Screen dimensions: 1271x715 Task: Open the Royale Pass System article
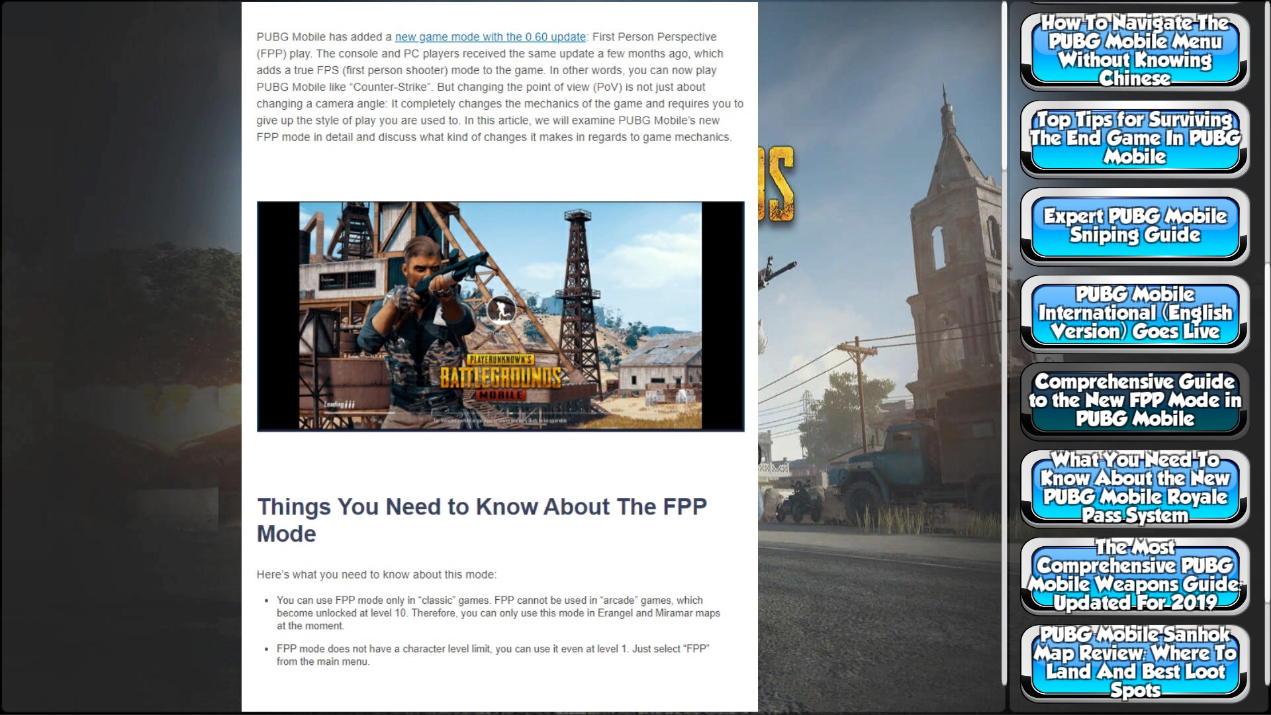[1135, 488]
